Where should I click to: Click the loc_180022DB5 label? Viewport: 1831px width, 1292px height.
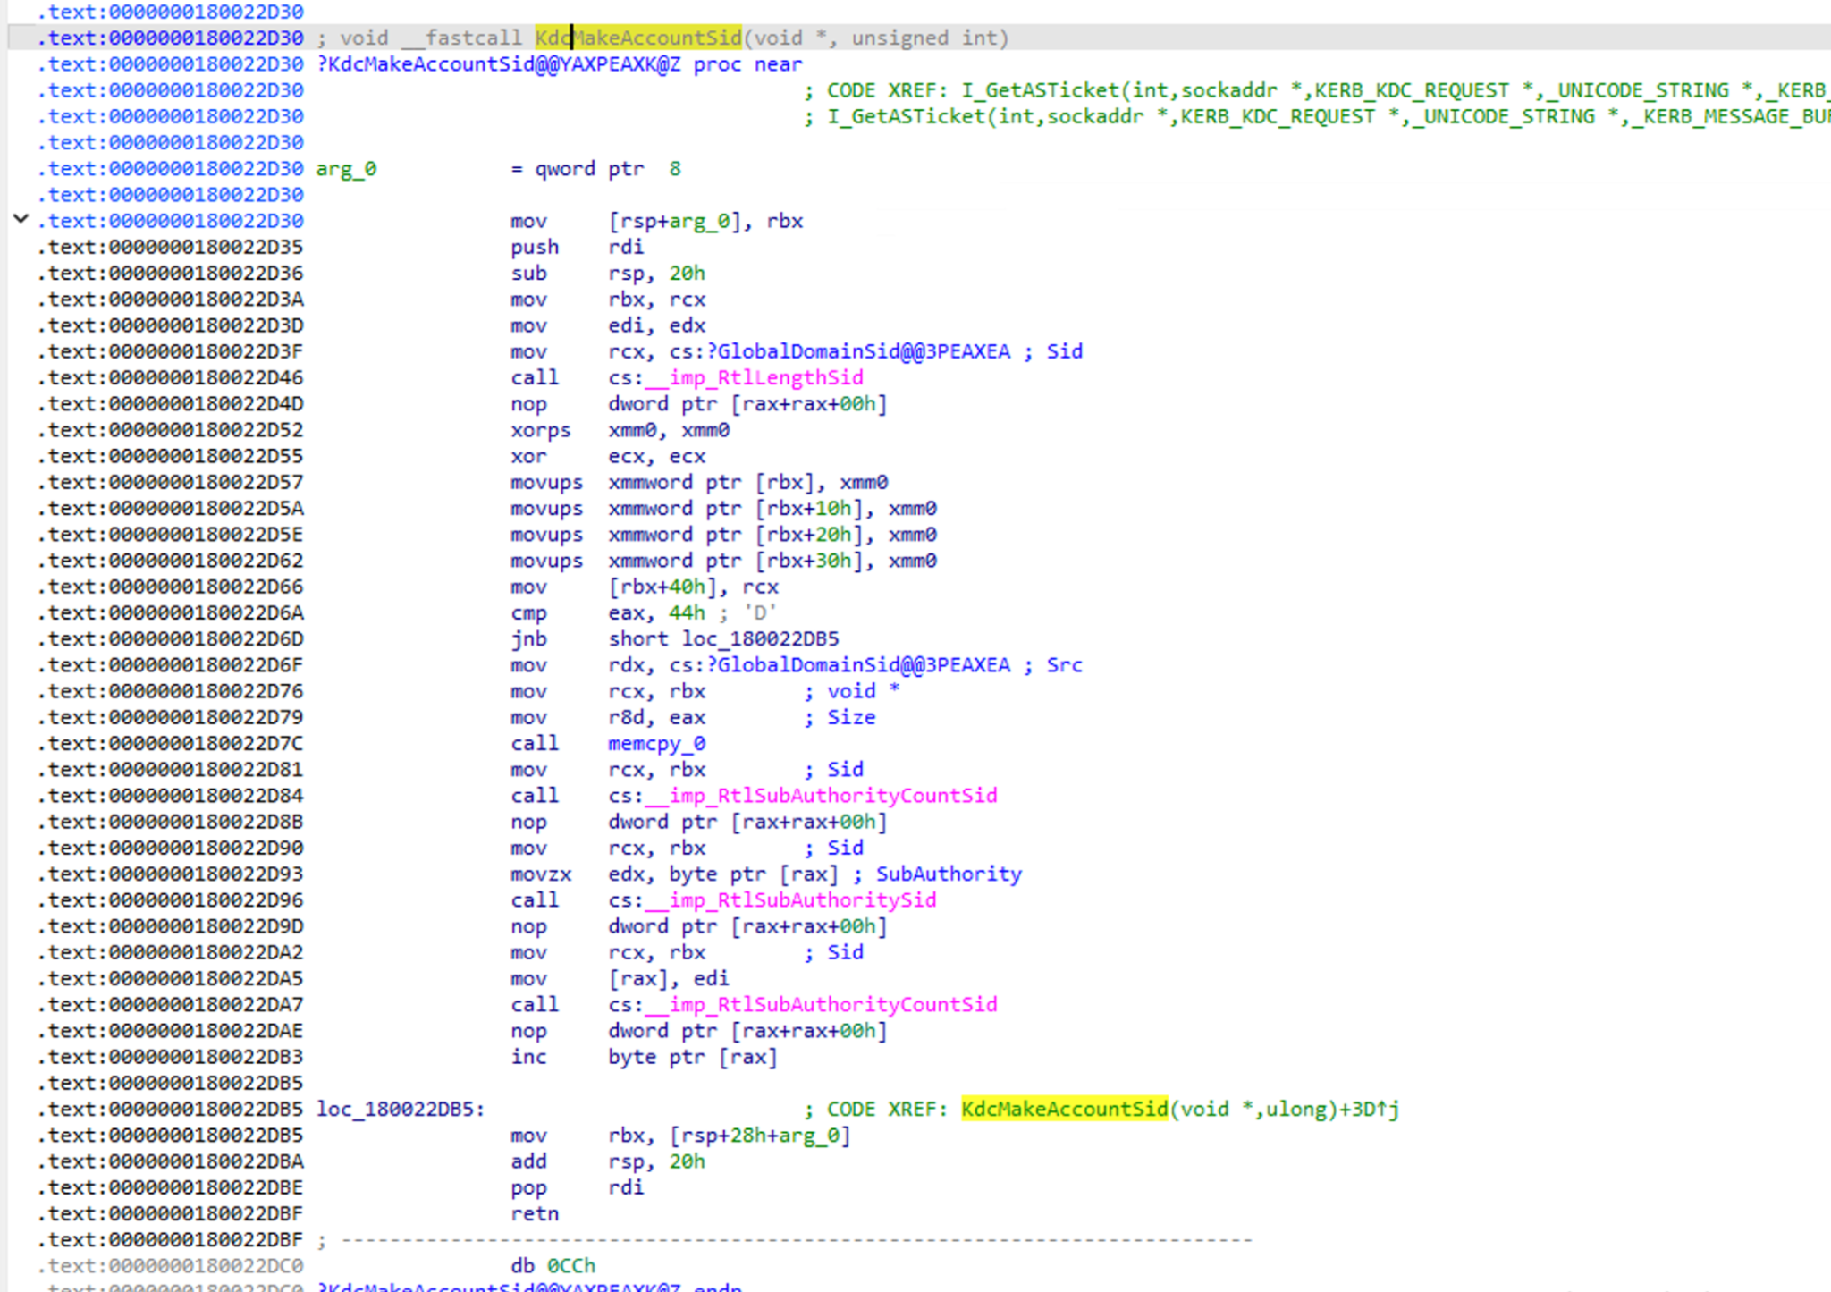pyautogui.click(x=401, y=1110)
